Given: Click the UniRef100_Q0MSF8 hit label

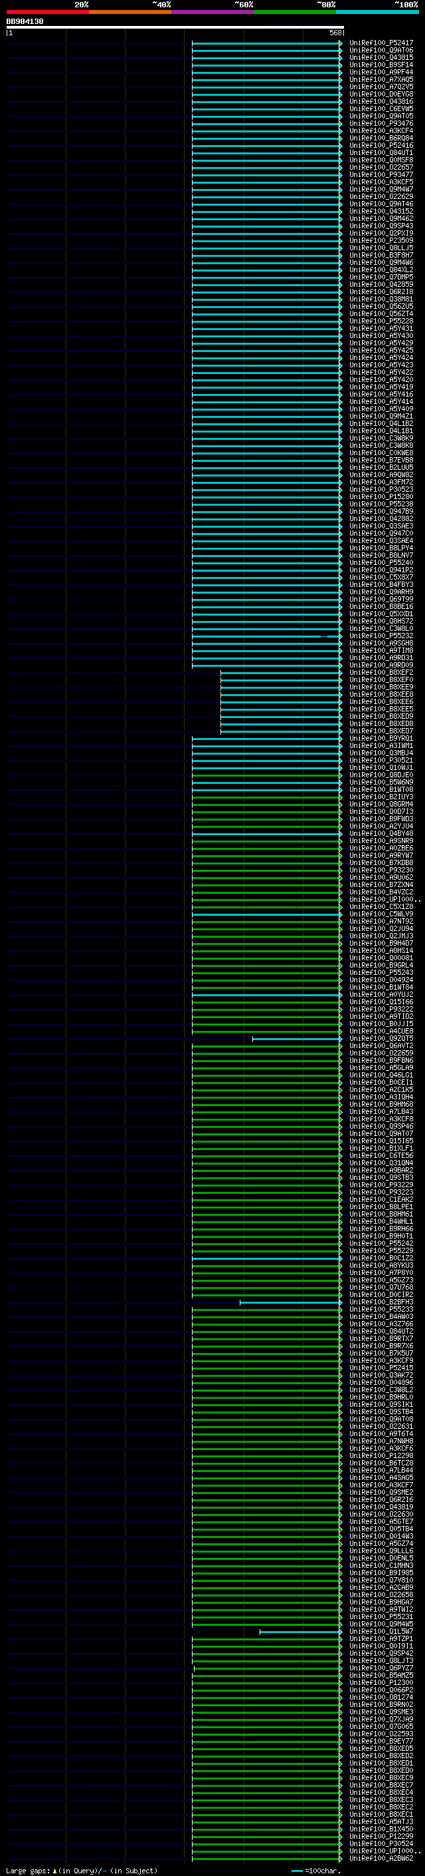Looking at the screenshot, I should [381, 160].
